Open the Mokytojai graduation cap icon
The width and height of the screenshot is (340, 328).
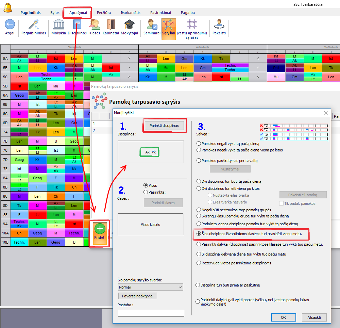(129, 25)
